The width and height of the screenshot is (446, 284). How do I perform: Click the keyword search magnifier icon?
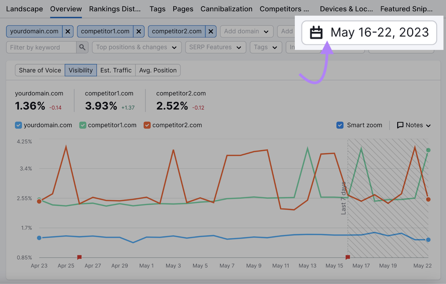[82, 47]
